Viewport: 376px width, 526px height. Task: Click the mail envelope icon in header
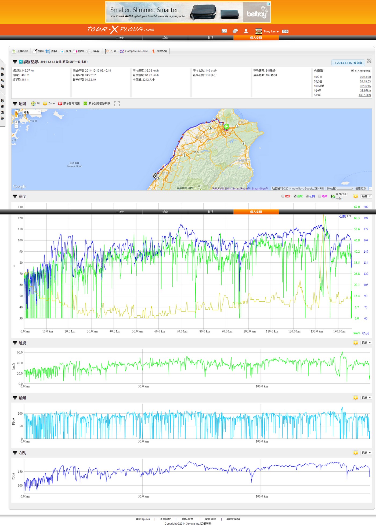pos(224,31)
